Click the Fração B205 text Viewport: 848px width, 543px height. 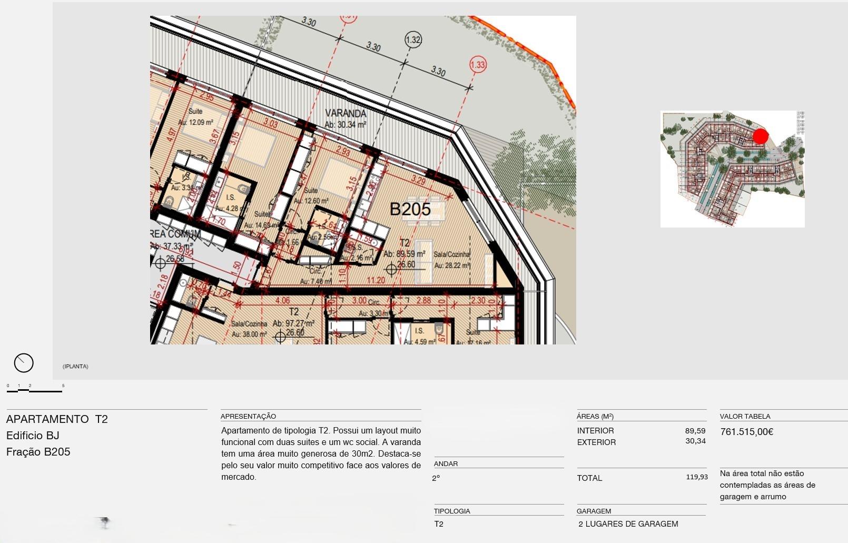point(38,452)
